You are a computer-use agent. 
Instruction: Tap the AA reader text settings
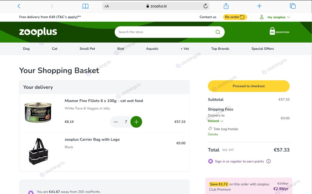coord(107,6)
